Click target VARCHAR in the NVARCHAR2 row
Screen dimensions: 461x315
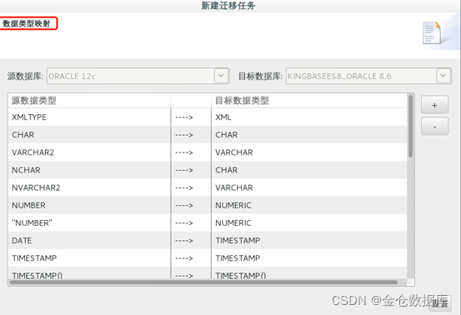tap(309, 187)
